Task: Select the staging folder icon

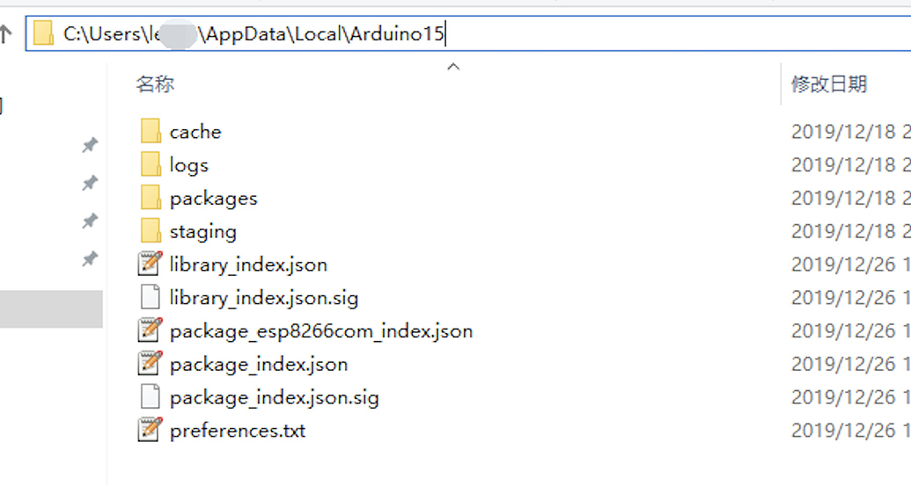Action: point(151,232)
